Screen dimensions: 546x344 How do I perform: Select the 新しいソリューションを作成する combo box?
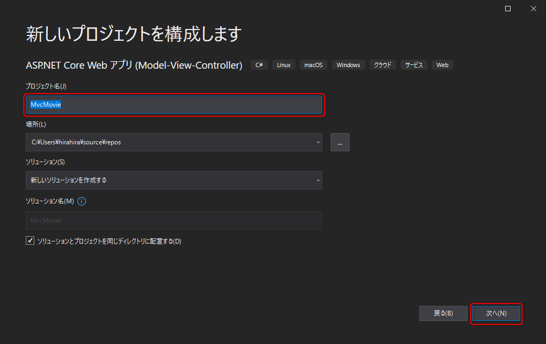[x=174, y=180]
